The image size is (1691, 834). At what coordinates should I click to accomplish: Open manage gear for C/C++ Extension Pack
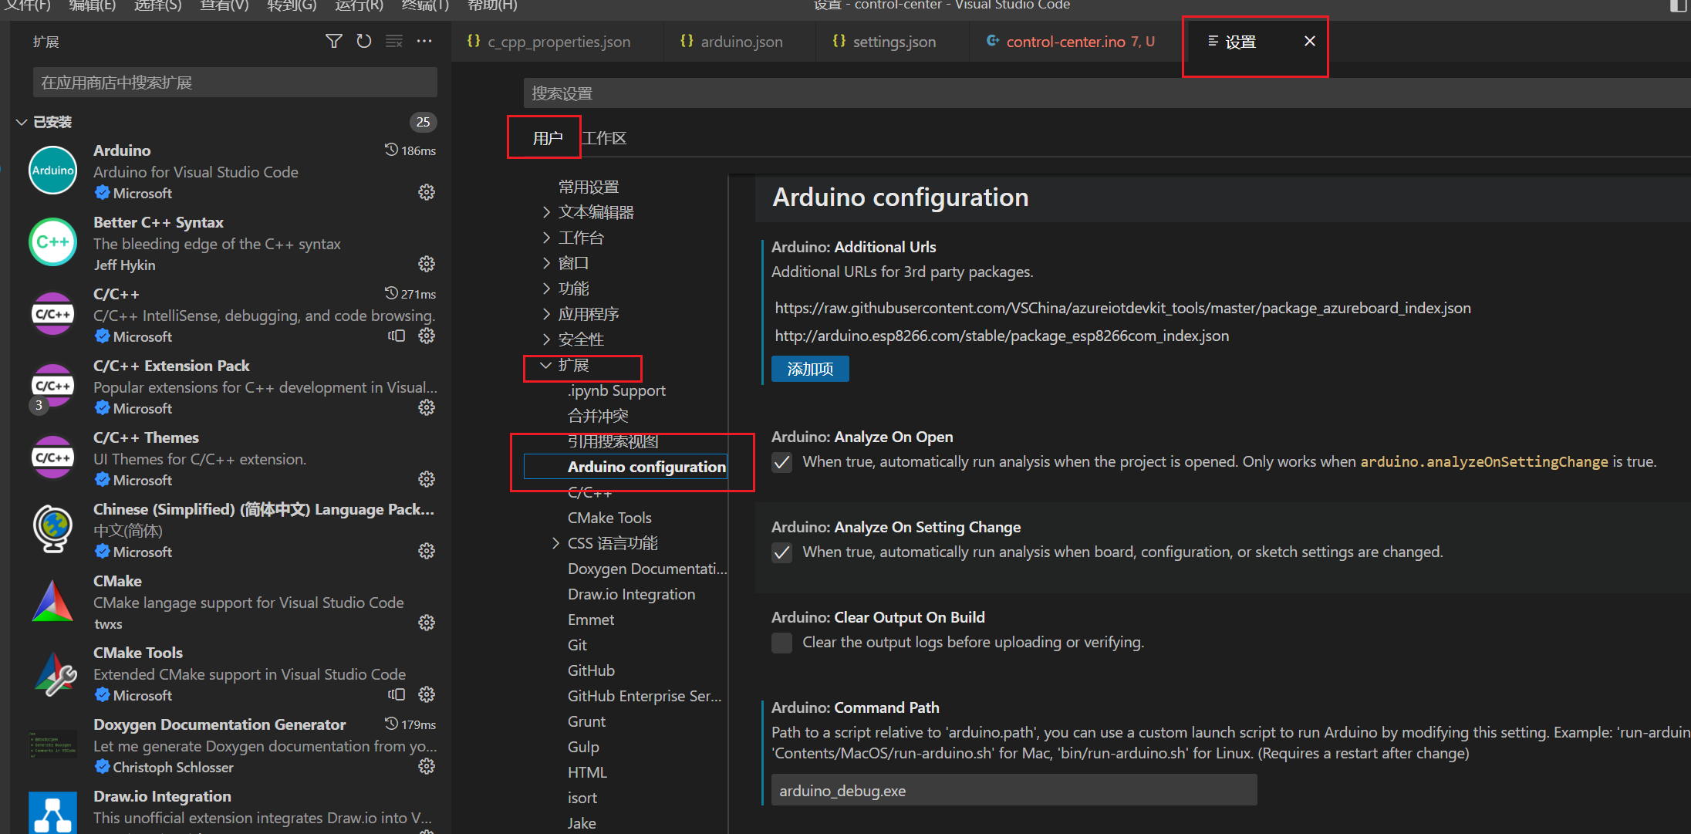[427, 407]
